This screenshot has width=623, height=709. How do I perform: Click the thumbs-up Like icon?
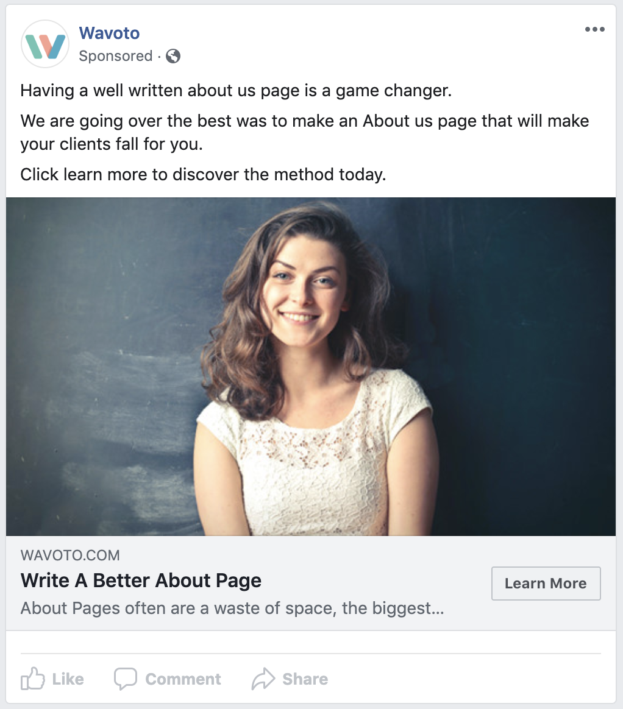33,679
